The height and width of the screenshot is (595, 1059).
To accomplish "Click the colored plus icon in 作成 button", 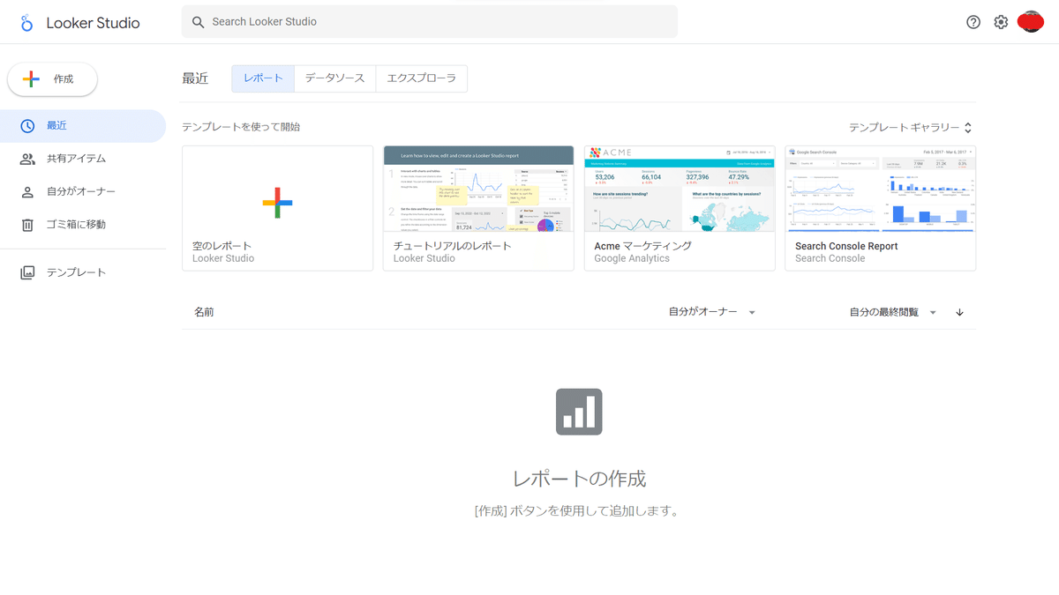I will (x=31, y=79).
